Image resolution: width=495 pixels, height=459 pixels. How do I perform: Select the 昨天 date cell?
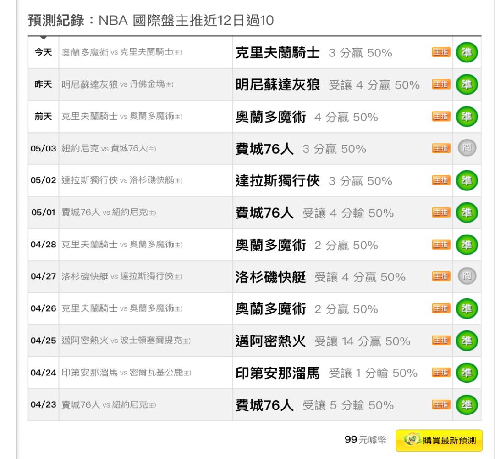pyautogui.click(x=43, y=84)
